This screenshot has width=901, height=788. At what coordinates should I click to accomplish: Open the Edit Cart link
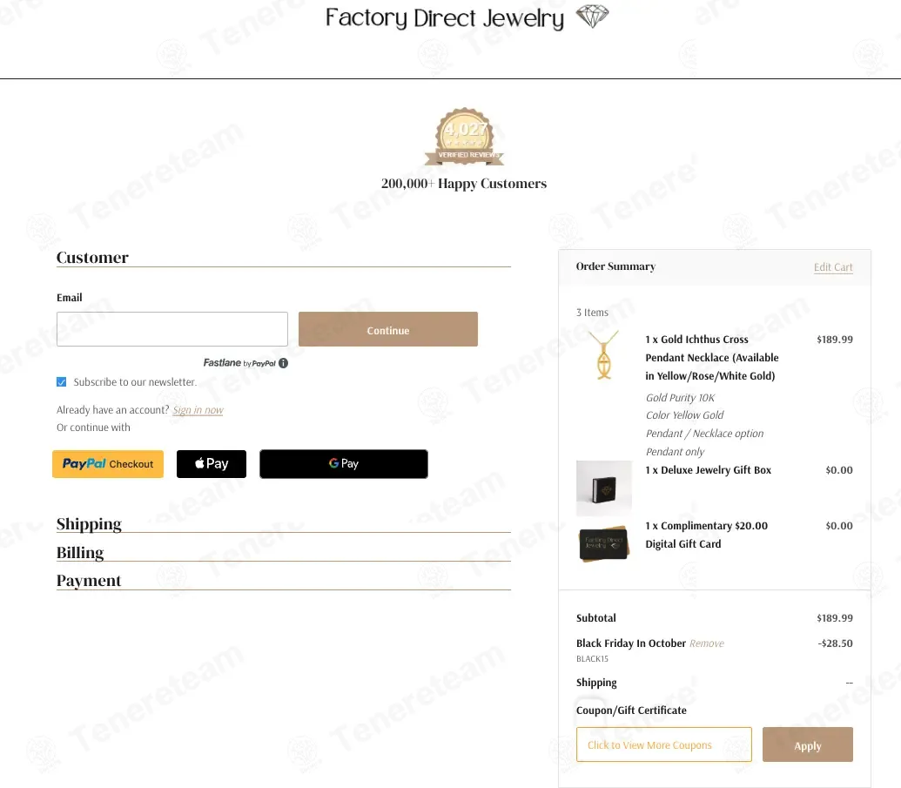pos(833,267)
